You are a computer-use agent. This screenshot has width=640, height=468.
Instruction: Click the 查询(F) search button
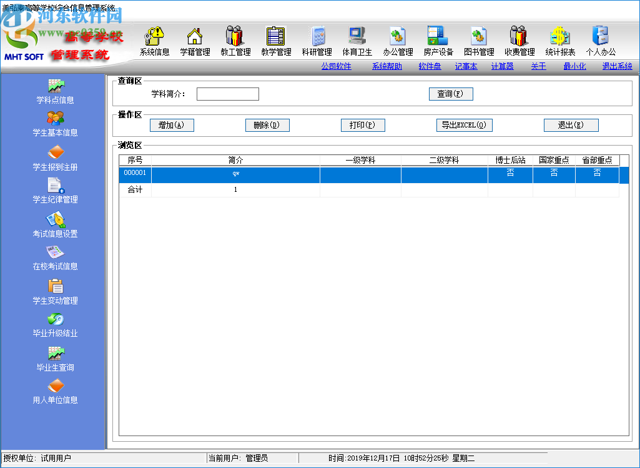pyautogui.click(x=451, y=94)
